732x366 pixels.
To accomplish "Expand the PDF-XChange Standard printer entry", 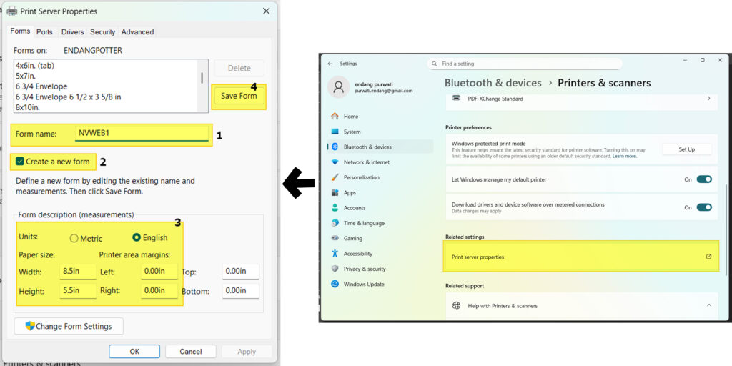I will pyautogui.click(x=708, y=99).
